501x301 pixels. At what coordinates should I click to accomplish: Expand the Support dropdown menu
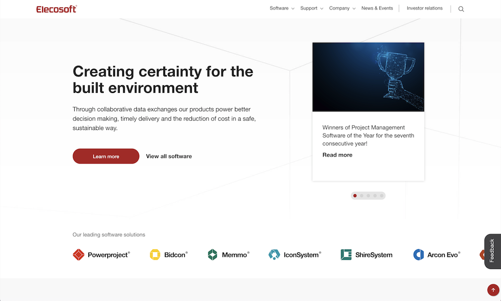click(312, 9)
